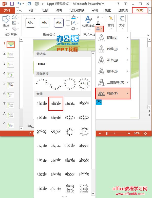152x198 pixels.
Task: Click the edit shape icon
Action: pyautogui.click(x=15, y=17)
